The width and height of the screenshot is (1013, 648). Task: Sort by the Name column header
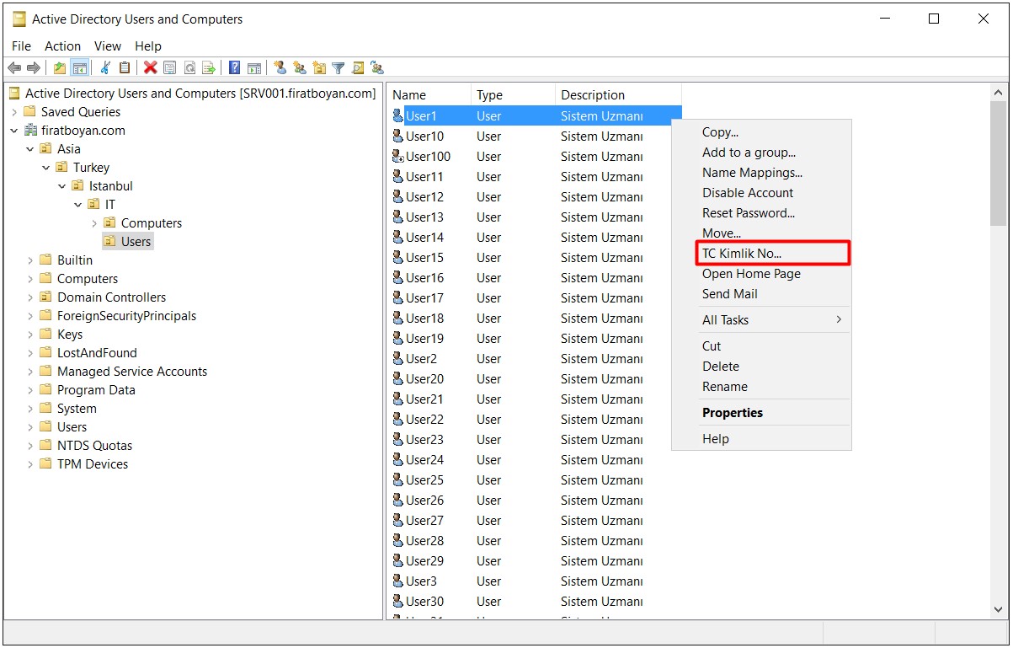[429, 94]
